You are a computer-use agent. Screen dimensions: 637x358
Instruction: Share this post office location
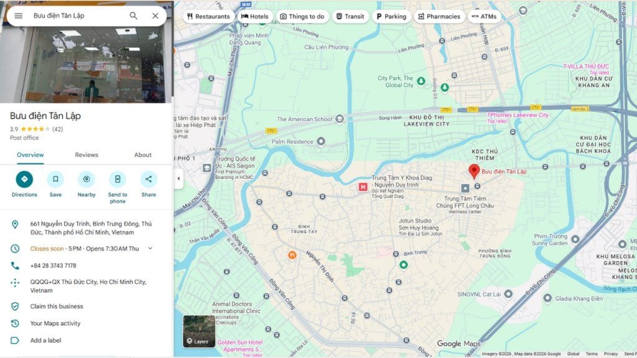pyautogui.click(x=149, y=180)
